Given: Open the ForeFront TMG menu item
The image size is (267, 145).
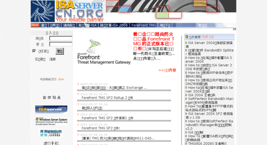Looking at the screenshot, I should click(144, 25).
